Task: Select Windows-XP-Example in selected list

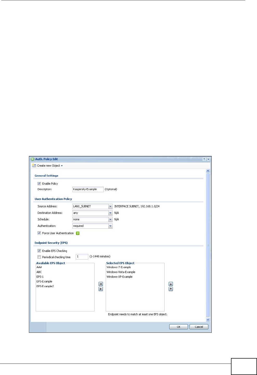Action: (120, 277)
